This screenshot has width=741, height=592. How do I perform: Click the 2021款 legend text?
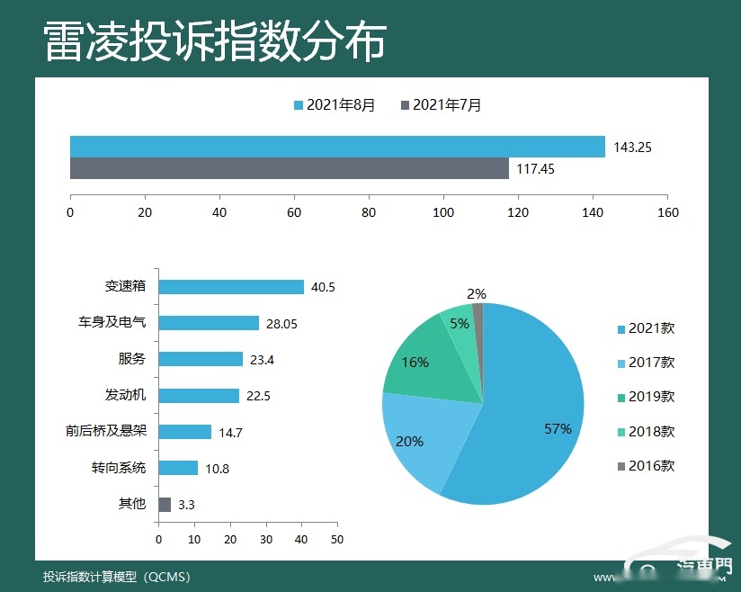[x=652, y=328]
